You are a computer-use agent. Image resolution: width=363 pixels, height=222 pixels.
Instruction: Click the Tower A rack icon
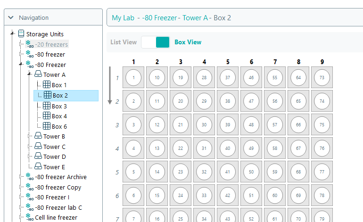38,74
